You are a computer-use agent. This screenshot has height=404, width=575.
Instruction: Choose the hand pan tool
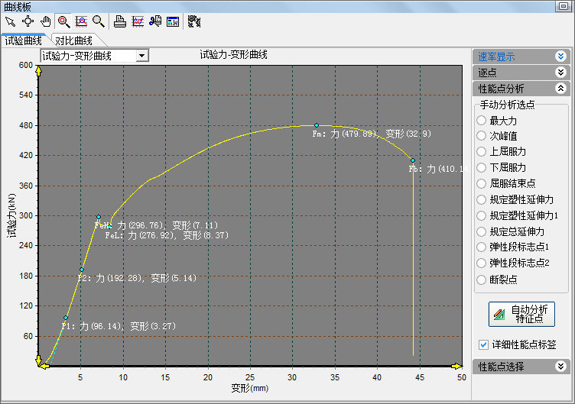pos(45,21)
